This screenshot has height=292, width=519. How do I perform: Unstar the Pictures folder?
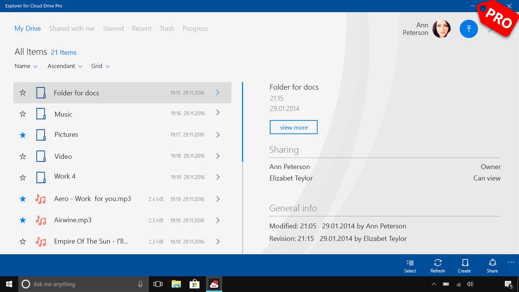22,135
